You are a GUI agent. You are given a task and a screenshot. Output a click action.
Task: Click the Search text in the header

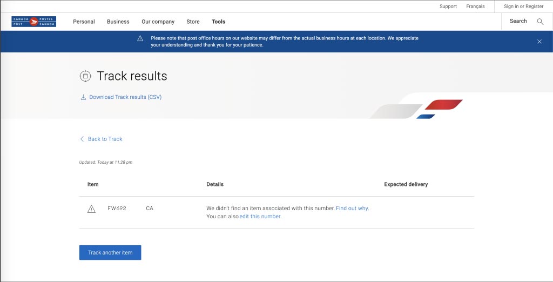pyautogui.click(x=518, y=21)
